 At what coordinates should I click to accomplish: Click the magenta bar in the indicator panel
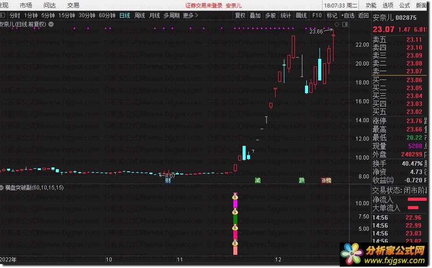tap(235, 204)
